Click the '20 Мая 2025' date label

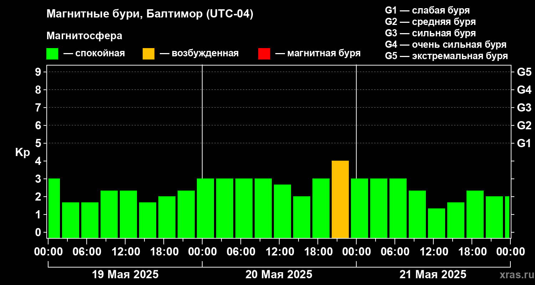click(279, 275)
